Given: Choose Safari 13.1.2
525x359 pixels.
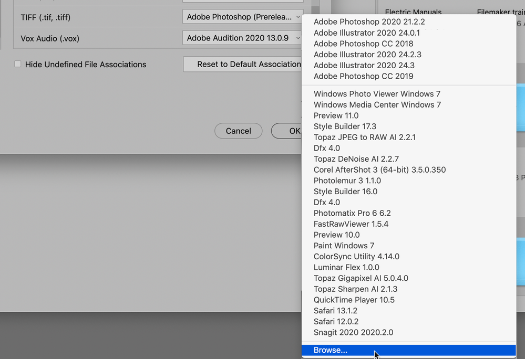Looking at the screenshot, I should click(408, 311).
